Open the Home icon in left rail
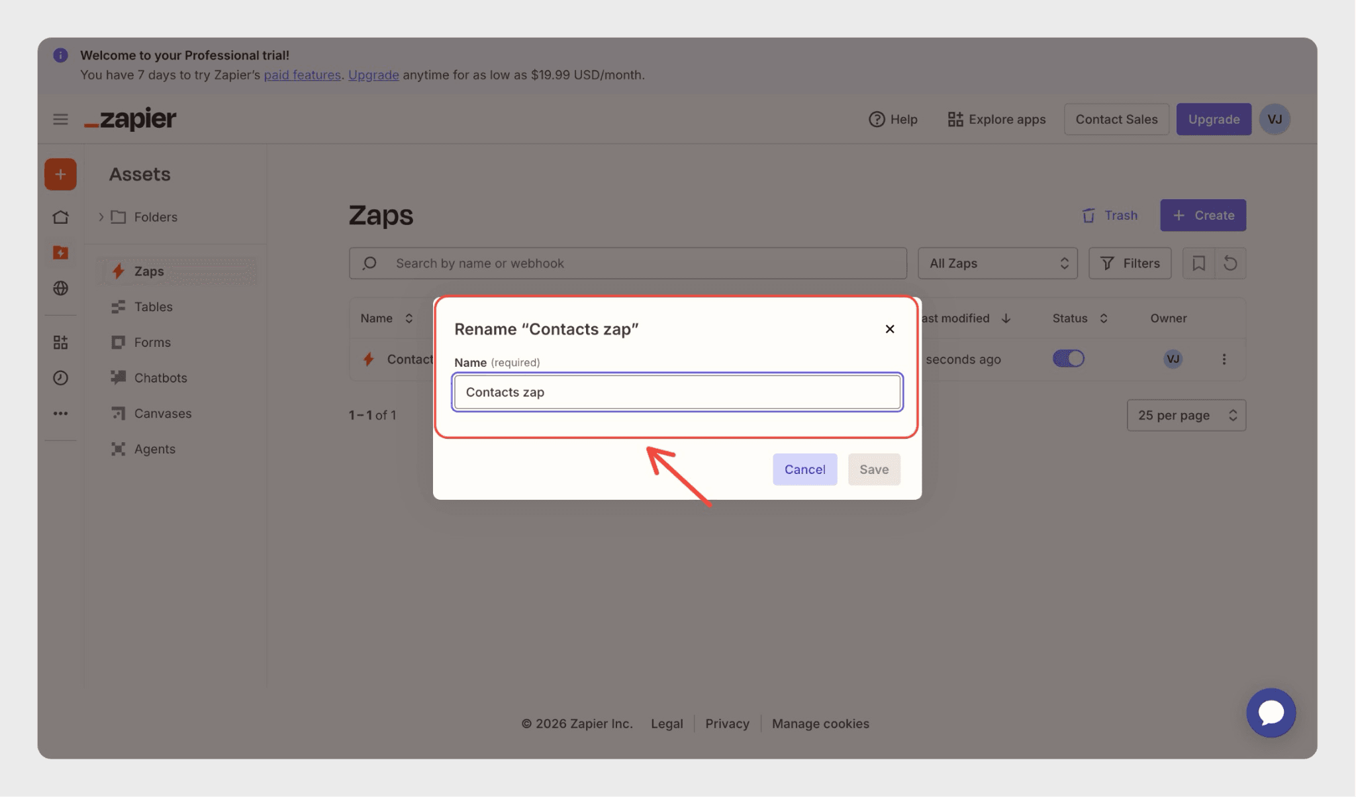 60,217
